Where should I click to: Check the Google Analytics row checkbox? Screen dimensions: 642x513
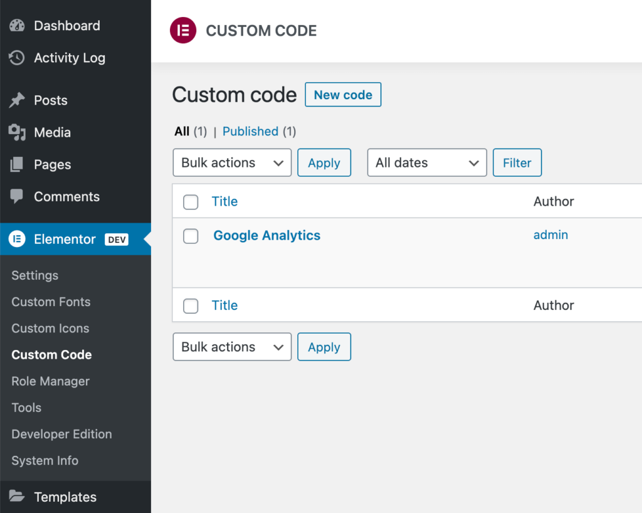pyautogui.click(x=191, y=236)
